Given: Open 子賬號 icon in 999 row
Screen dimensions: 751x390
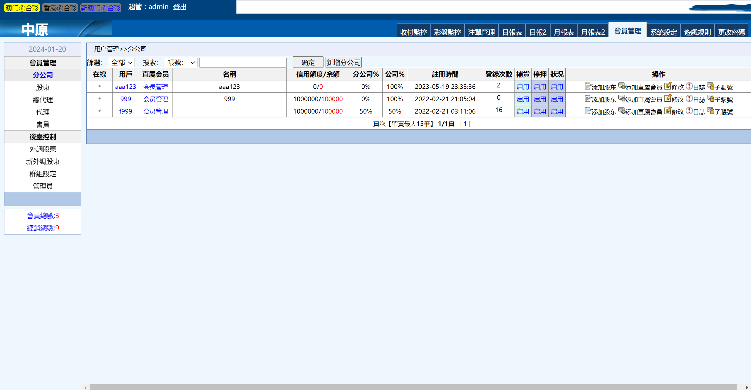Looking at the screenshot, I should pyautogui.click(x=710, y=99).
